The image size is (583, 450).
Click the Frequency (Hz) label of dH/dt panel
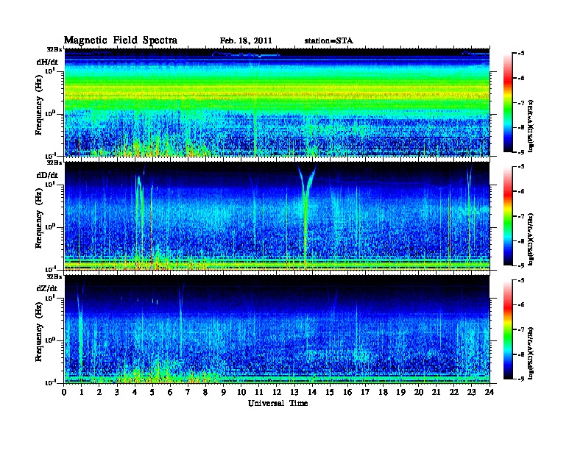tap(39, 104)
